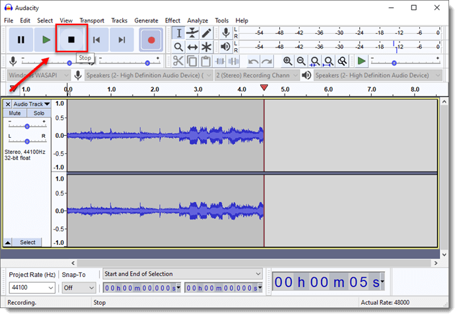The width and height of the screenshot is (459, 318).
Task: Open the Effect menu
Action: coord(172,20)
